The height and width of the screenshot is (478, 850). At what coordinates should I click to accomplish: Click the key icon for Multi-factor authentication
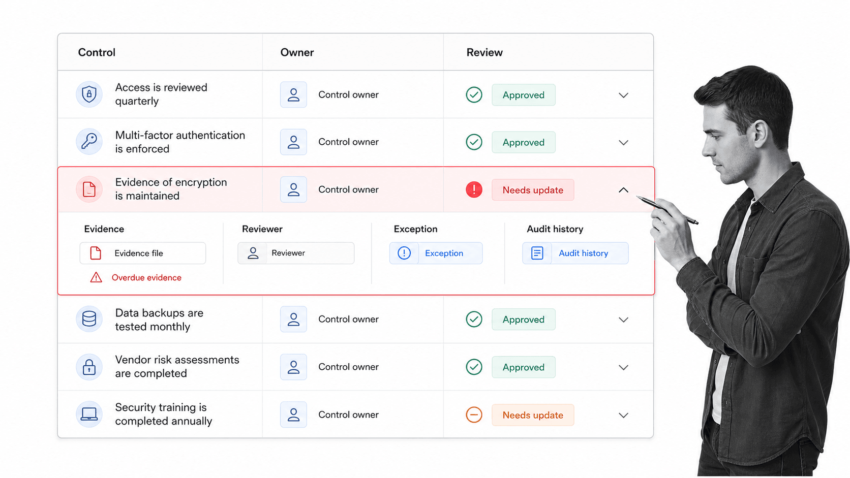[89, 142]
